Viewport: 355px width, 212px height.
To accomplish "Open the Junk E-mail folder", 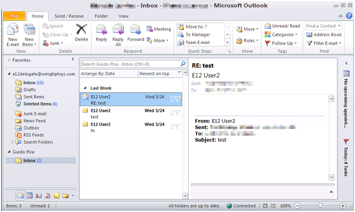I will coord(31,114).
